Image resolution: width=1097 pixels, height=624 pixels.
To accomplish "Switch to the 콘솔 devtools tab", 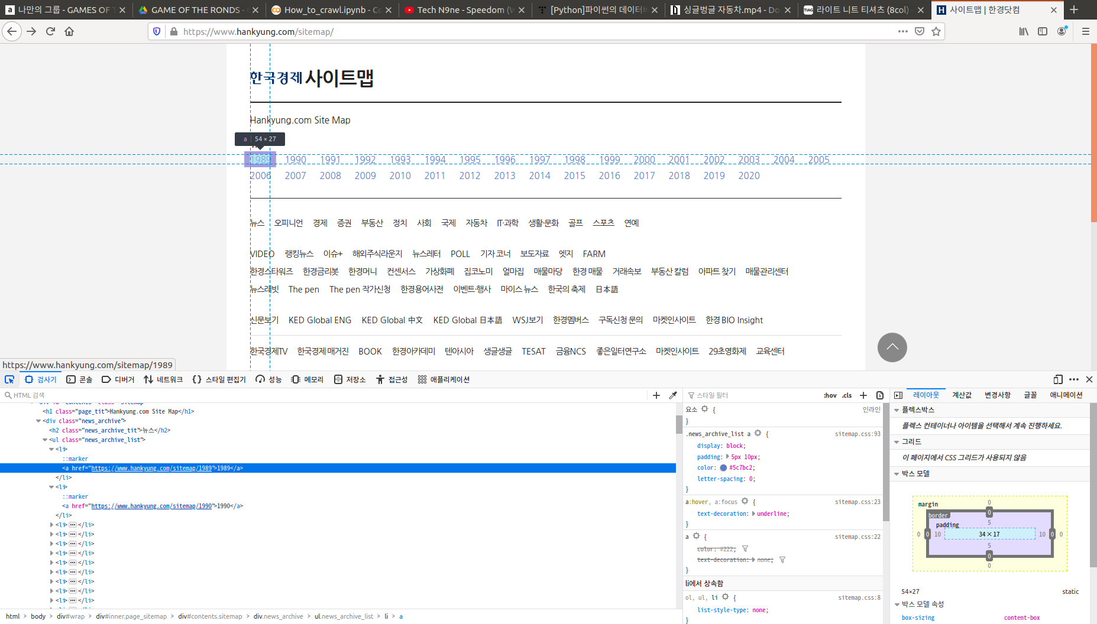I will pyautogui.click(x=79, y=379).
